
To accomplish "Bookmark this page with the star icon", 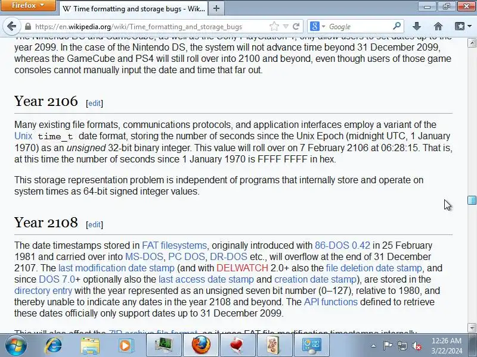I will coord(274,26).
